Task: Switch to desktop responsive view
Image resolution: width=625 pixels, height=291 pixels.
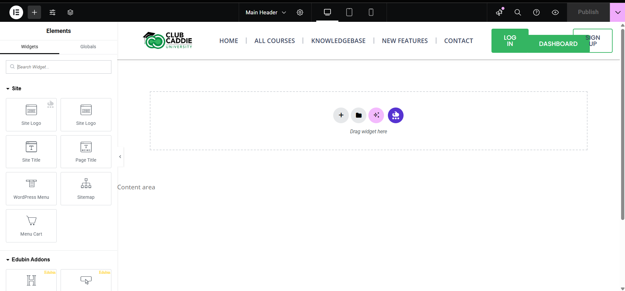Action: (x=327, y=12)
